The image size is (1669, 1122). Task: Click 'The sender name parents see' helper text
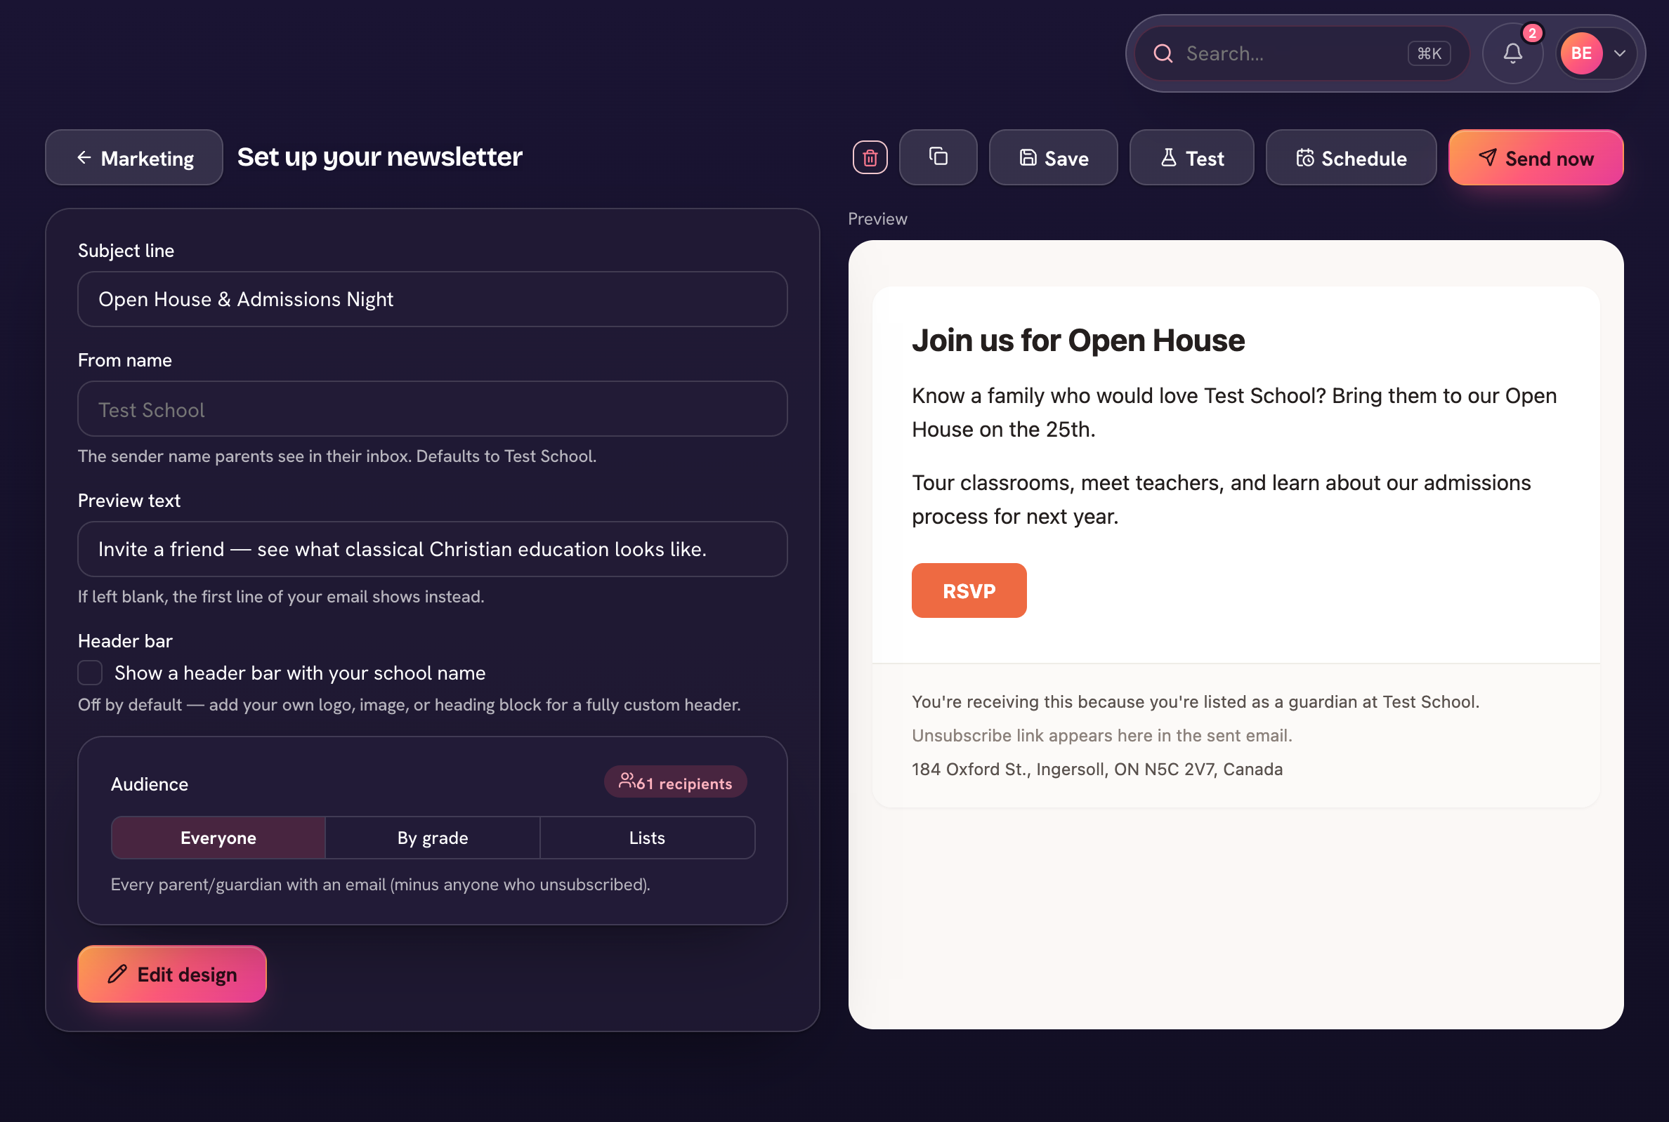(336, 456)
